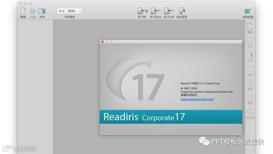The image size is (273, 154).
Task: Export to XLSX icon
Action: pyautogui.click(x=169, y=11)
